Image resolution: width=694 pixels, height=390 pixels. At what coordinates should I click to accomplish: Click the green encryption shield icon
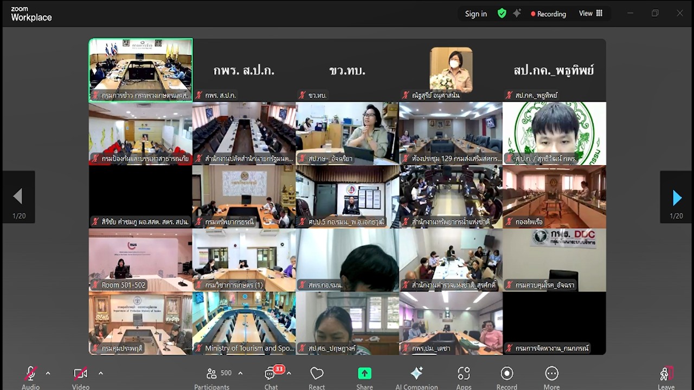pyautogui.click(x=502, y=14)
